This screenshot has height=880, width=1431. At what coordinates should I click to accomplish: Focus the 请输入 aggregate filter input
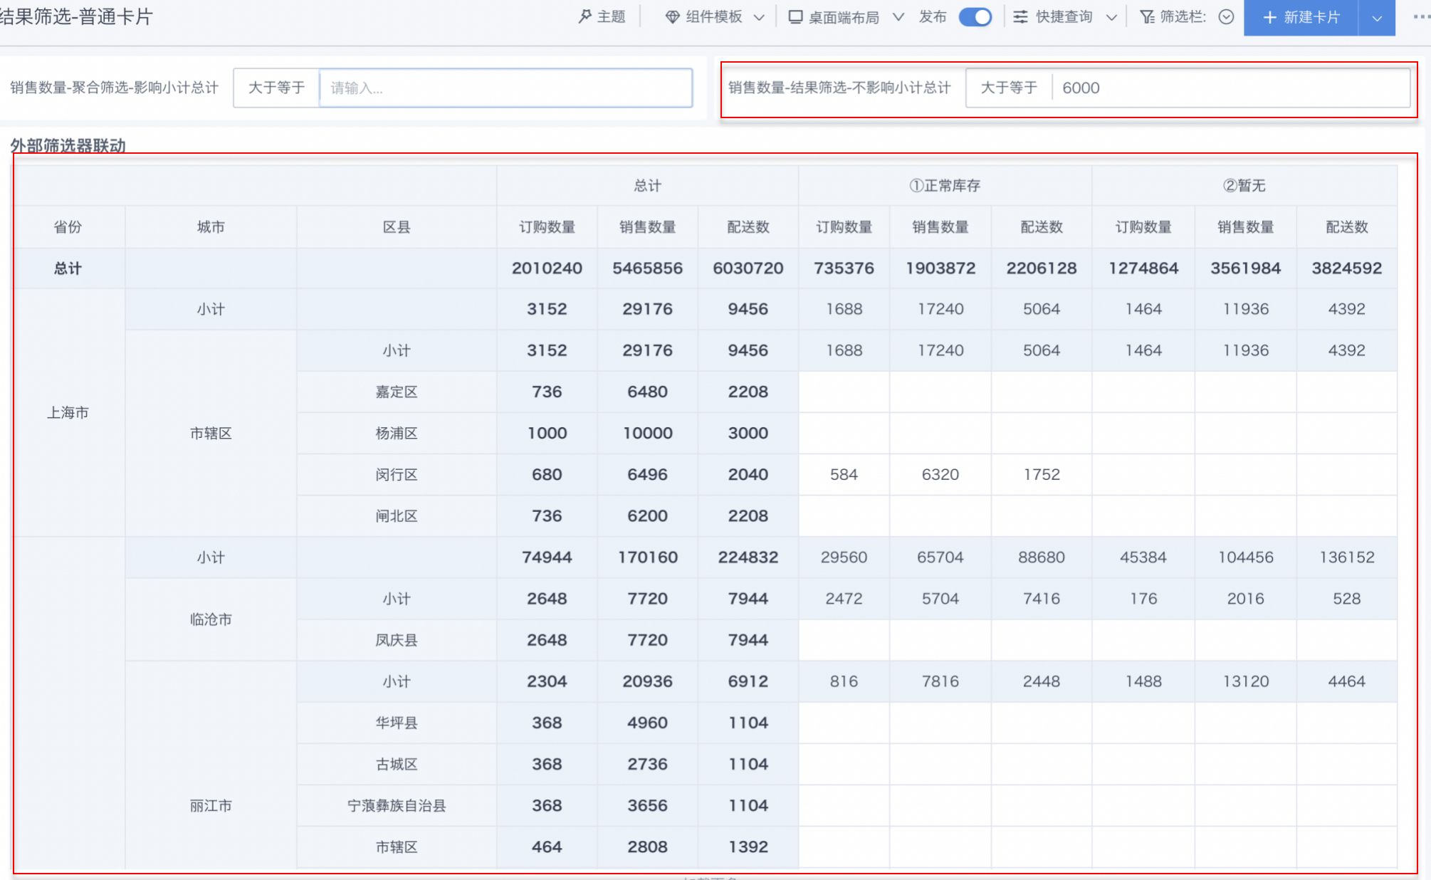505,88
